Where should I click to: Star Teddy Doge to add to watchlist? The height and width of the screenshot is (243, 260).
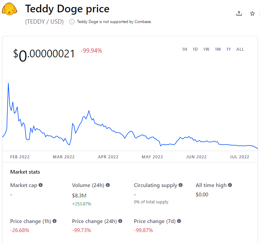[252, 13]
